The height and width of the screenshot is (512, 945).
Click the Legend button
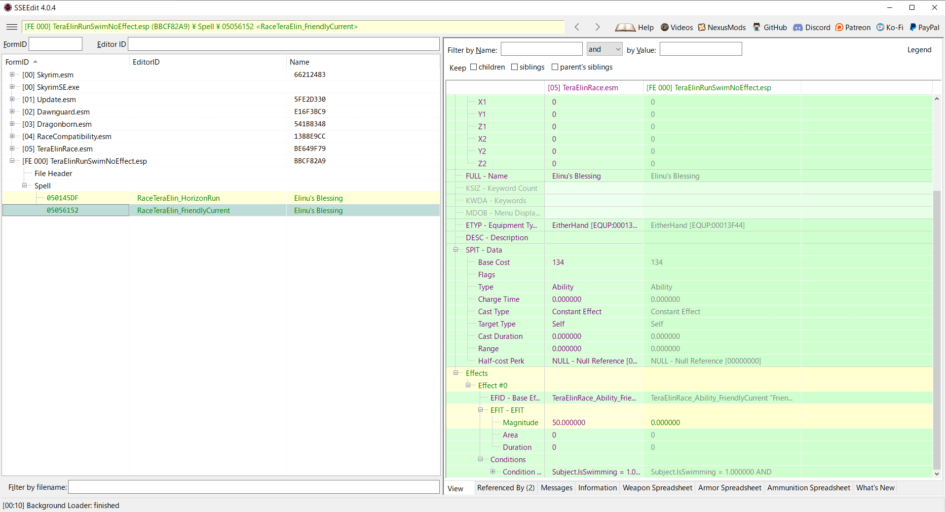919,50
